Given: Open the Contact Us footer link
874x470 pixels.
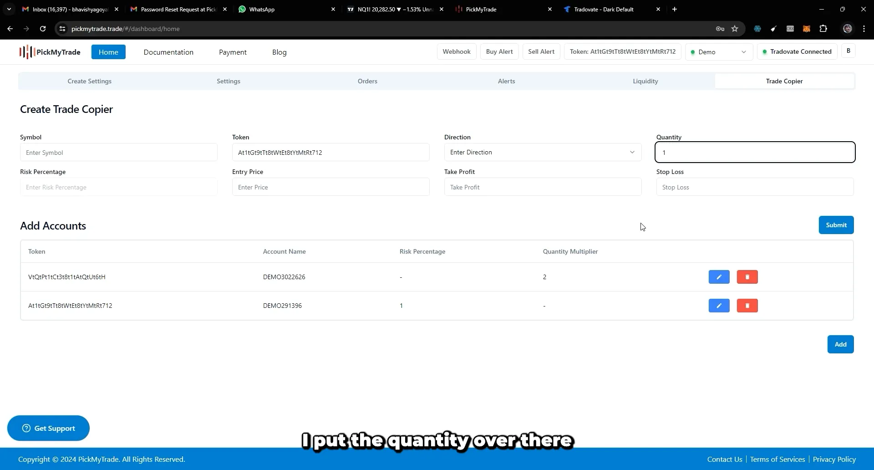Looking at the screenshot, I should tap(725, 459).
